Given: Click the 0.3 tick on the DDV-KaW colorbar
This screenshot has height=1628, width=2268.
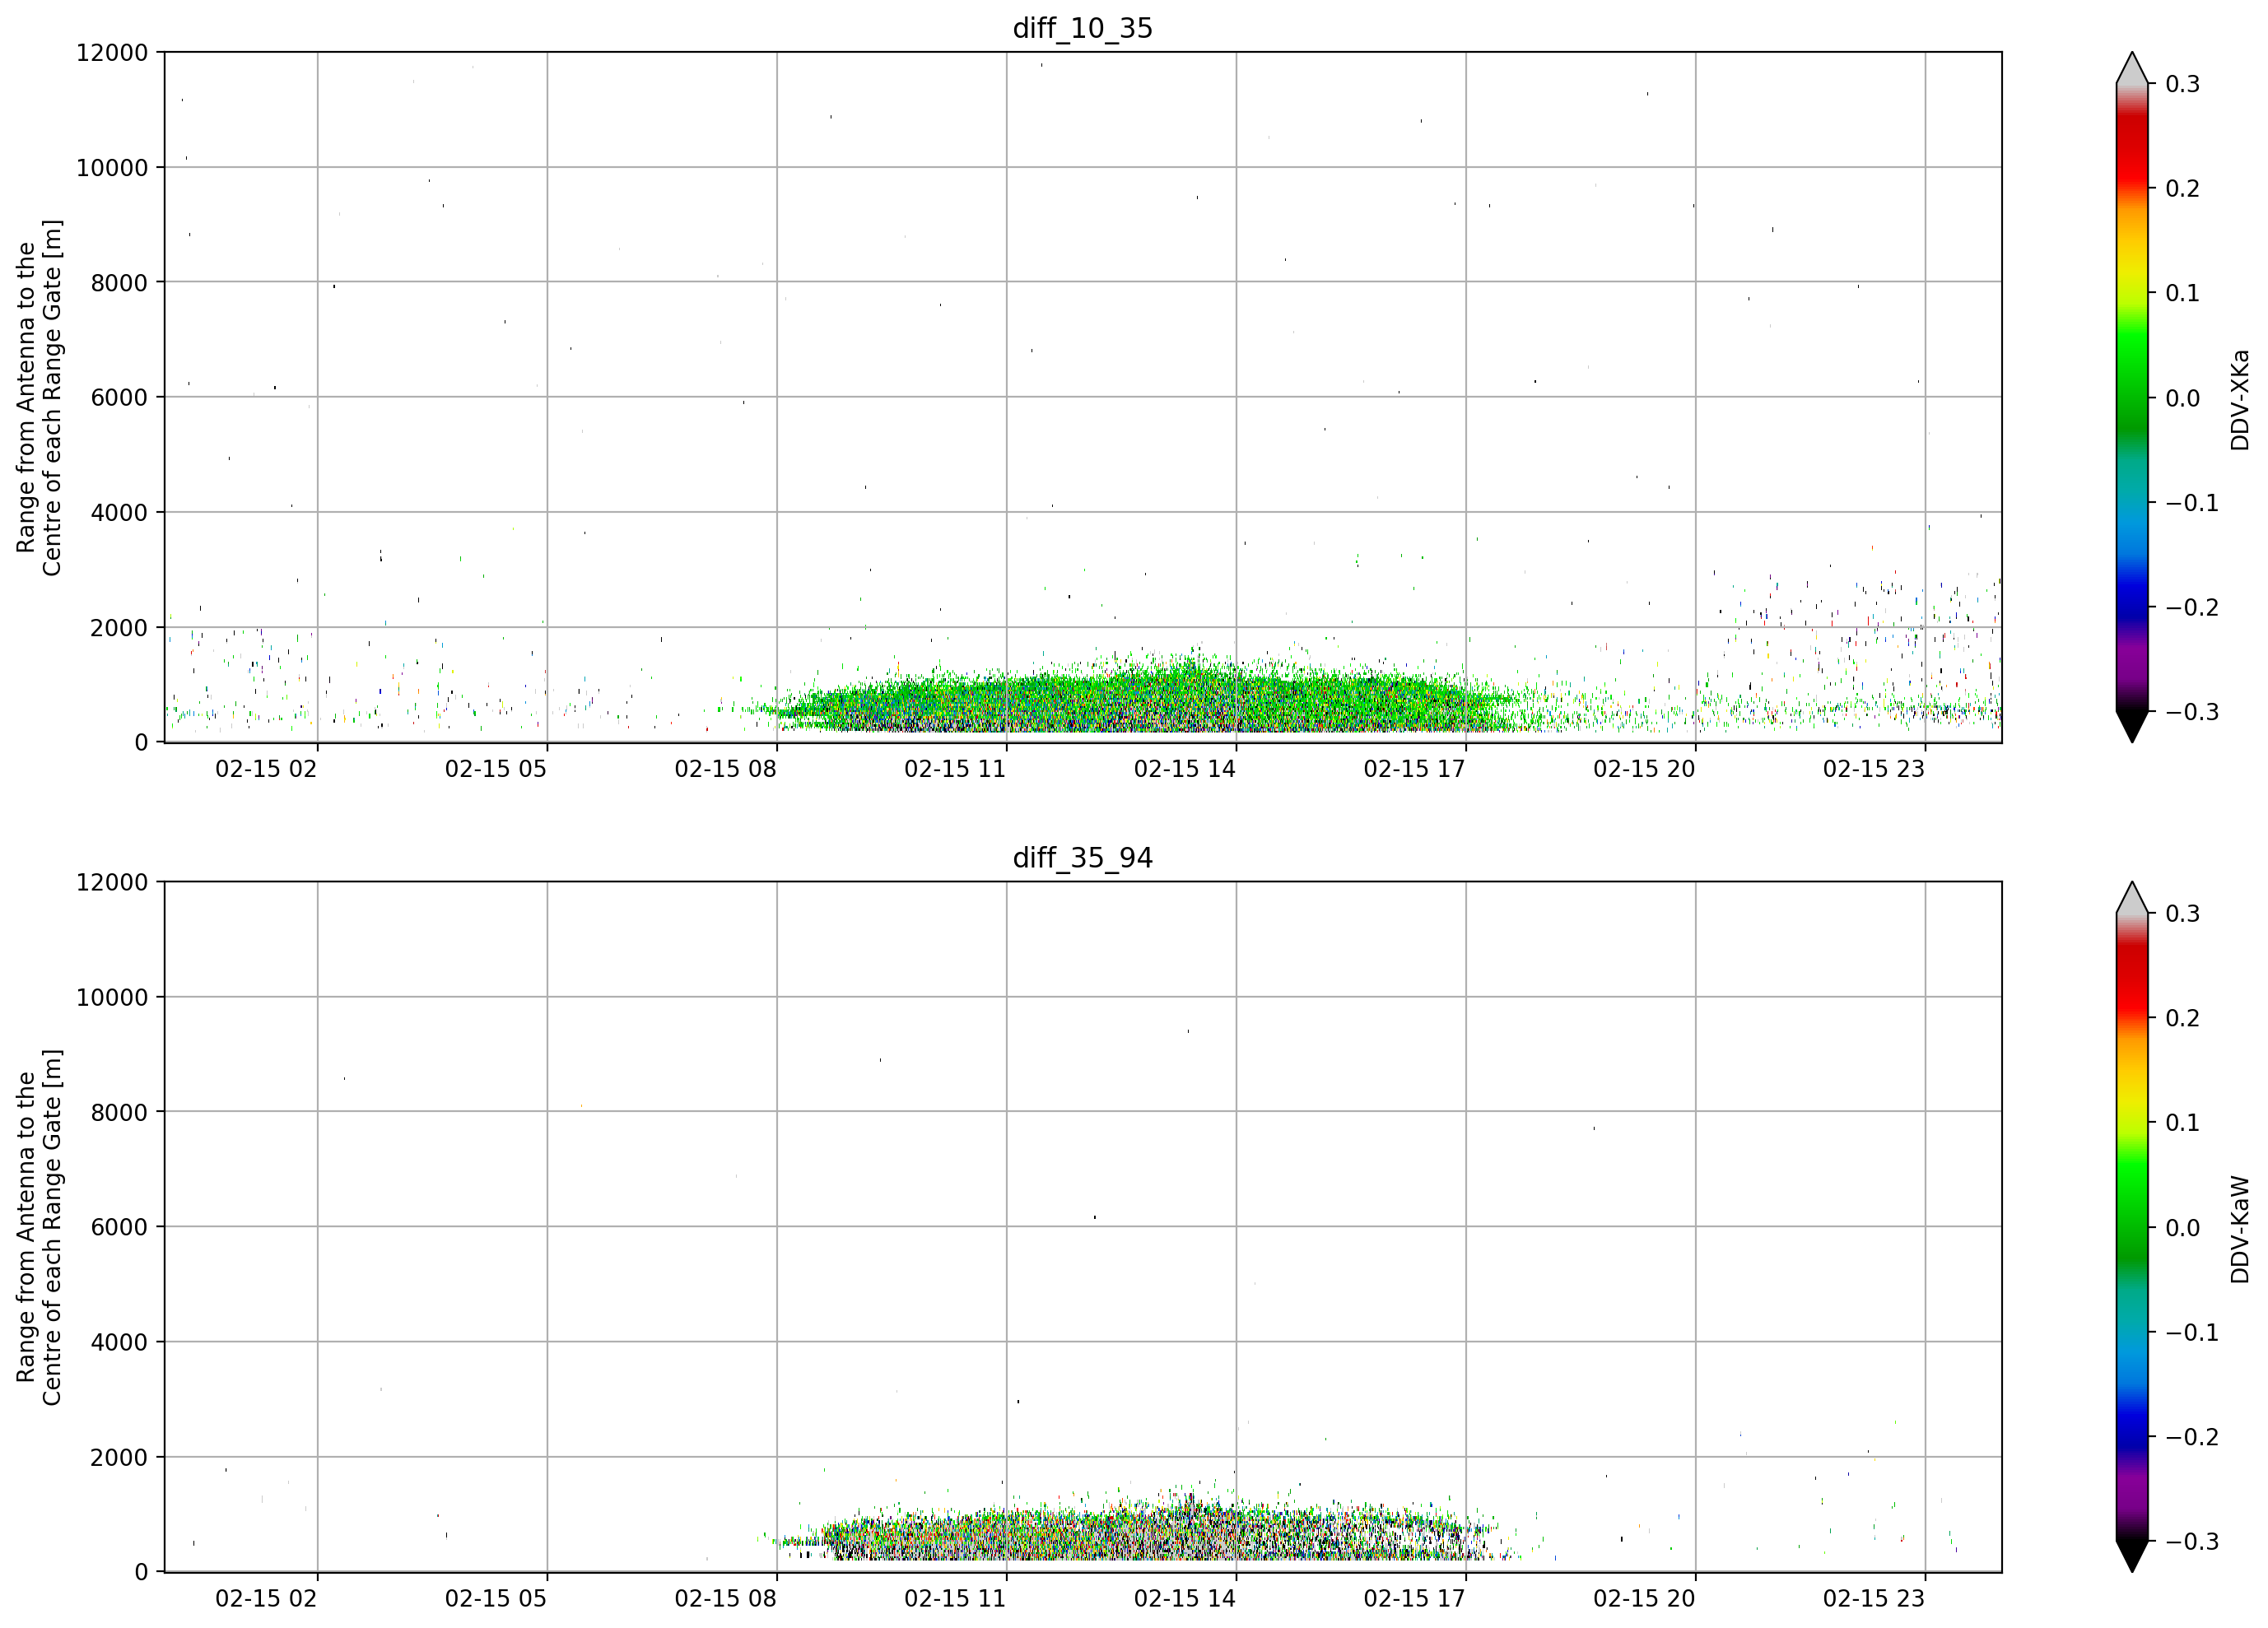Looking at the screenshot, I should pos(2183,914).
